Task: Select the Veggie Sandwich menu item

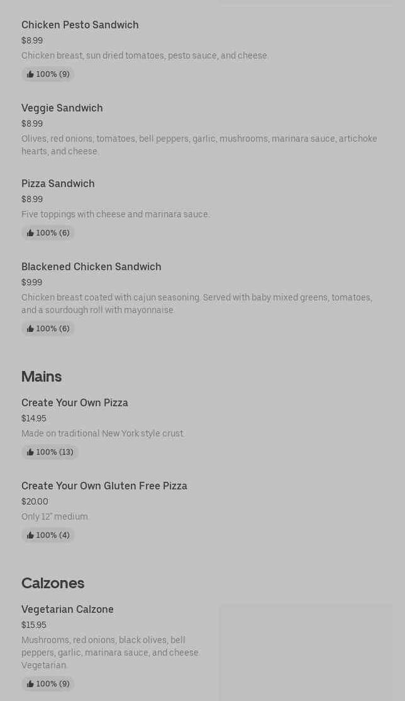Action: tap(62, 108)
